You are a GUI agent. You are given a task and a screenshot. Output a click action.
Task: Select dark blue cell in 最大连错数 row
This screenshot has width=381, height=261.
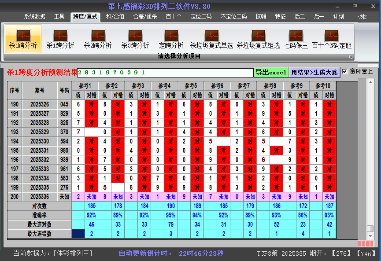[78, 234]
